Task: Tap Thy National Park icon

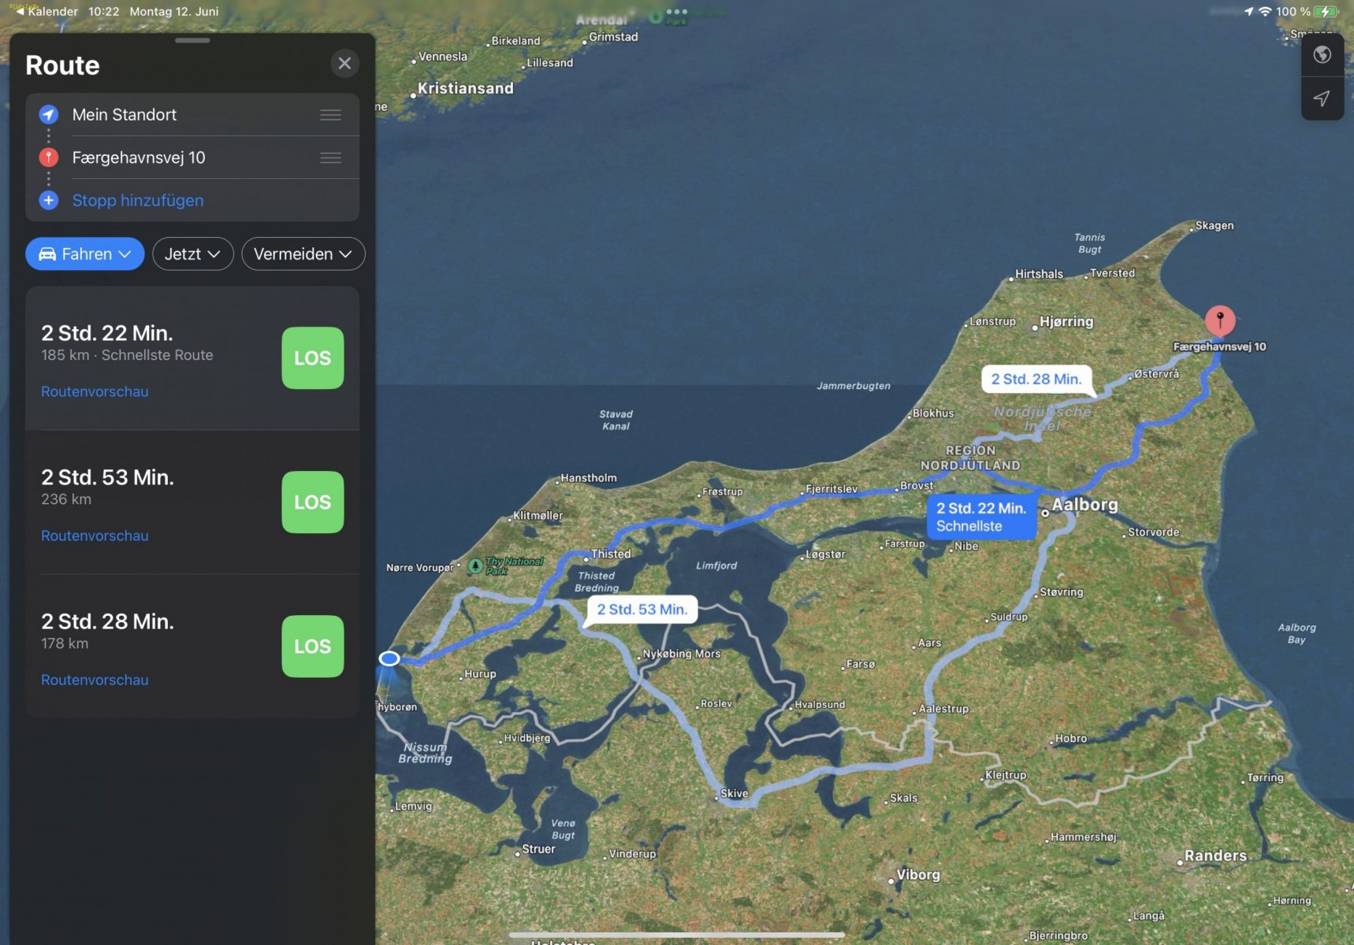Action: pyautogui.click(x=475, y=565)
